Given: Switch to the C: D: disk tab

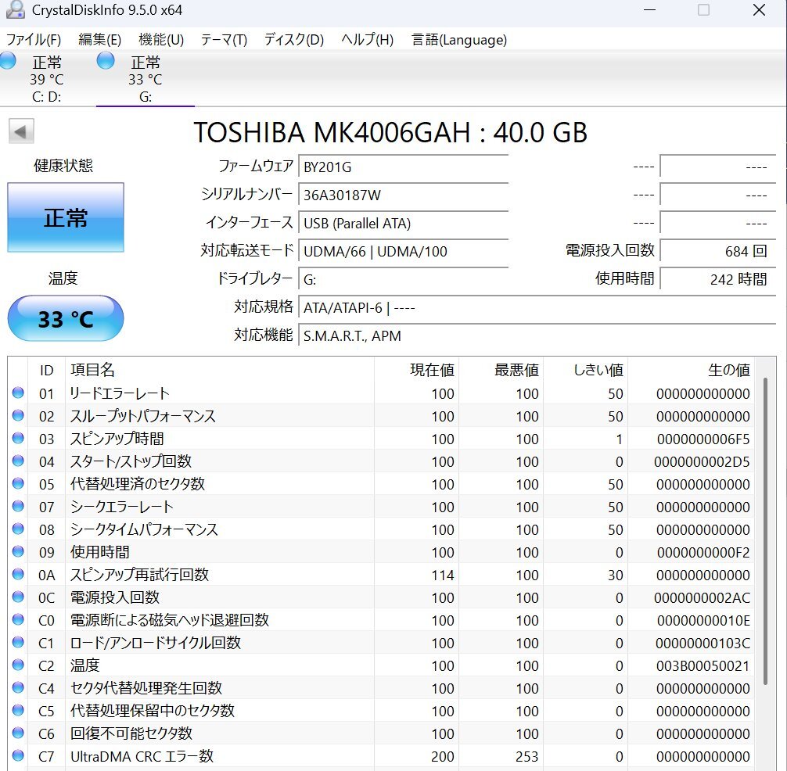Looking at the screenshot, I should pos(47,78).
